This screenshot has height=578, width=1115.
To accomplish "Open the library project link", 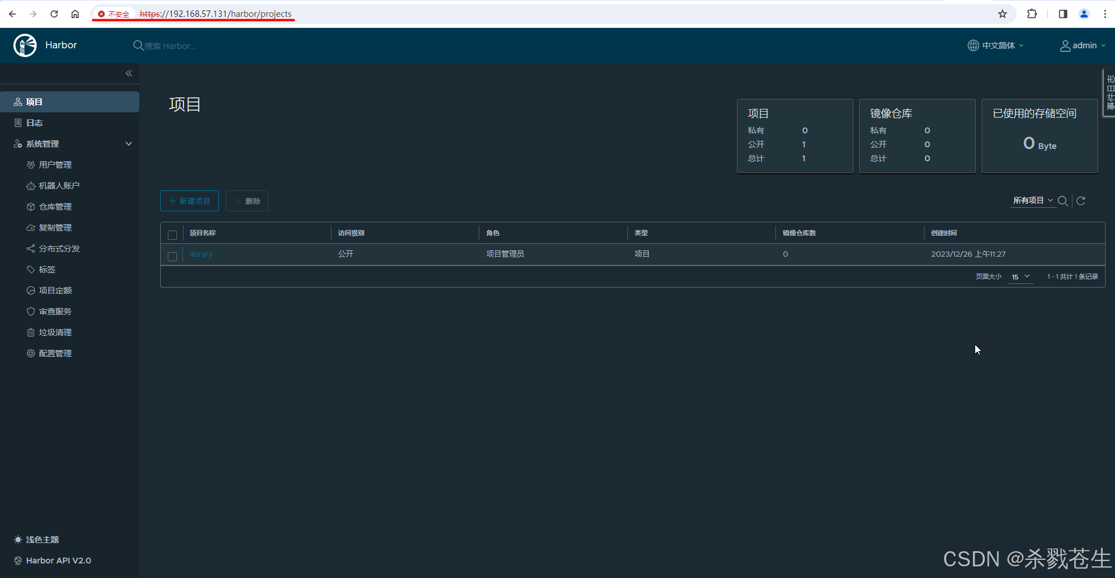I will (201, 254).
